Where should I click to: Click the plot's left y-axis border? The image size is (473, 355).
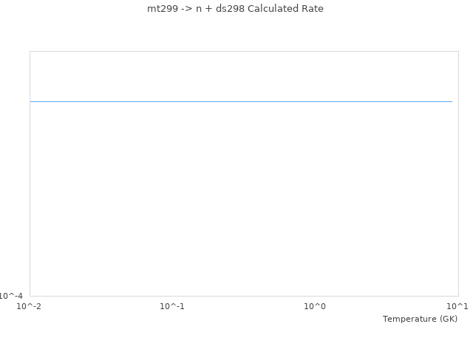tap(30, 185)
